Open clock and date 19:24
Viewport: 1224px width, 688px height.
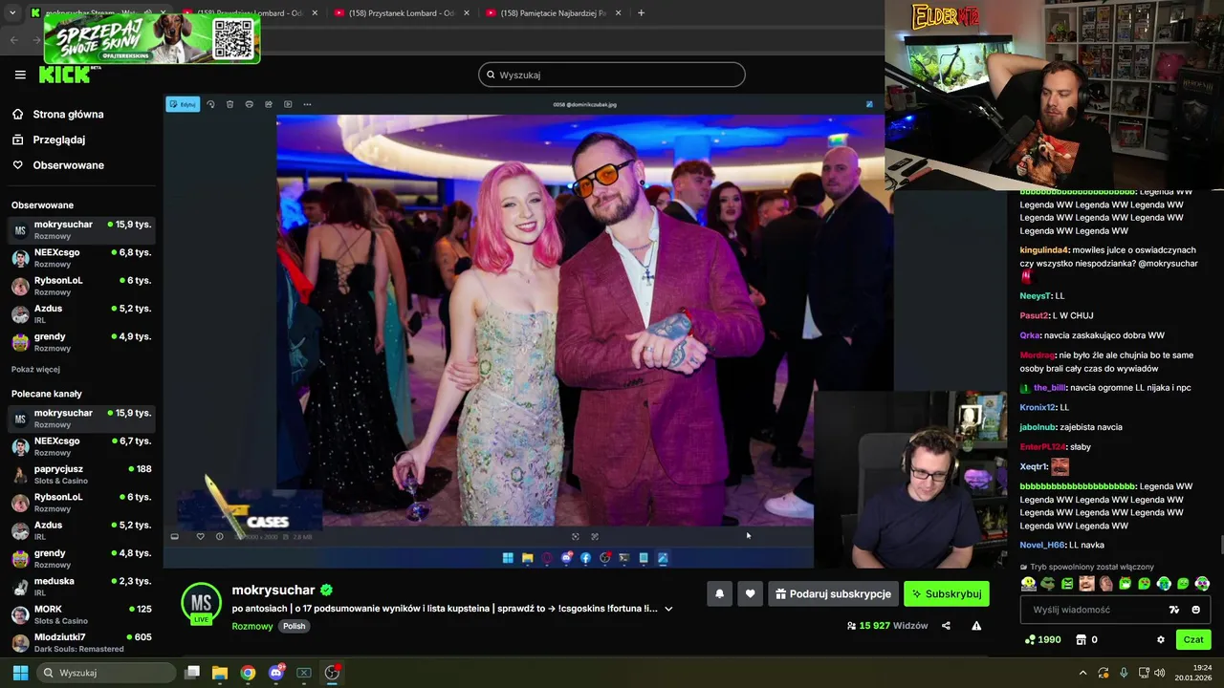coord(1193,673)
